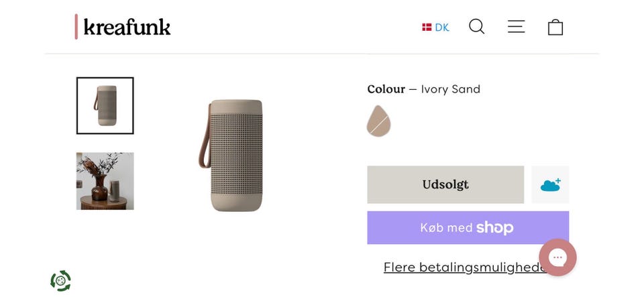Go to the Kreafunk logo homepage
This screenshot has height=297, width=644.
click(127, 27)
